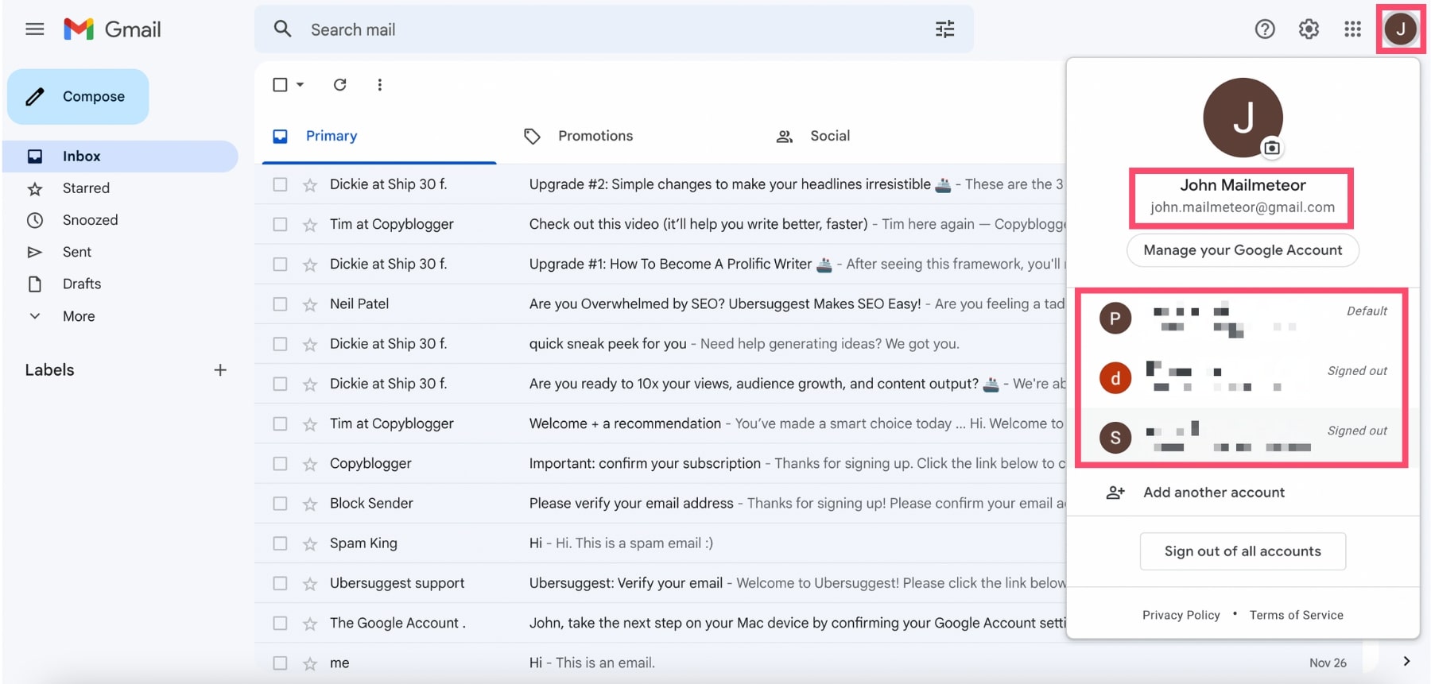Image resolution: width=1431 pixels, height=684 pixels.
Task: Select the Block Sender email checkbox
Action: click(280, 504)
